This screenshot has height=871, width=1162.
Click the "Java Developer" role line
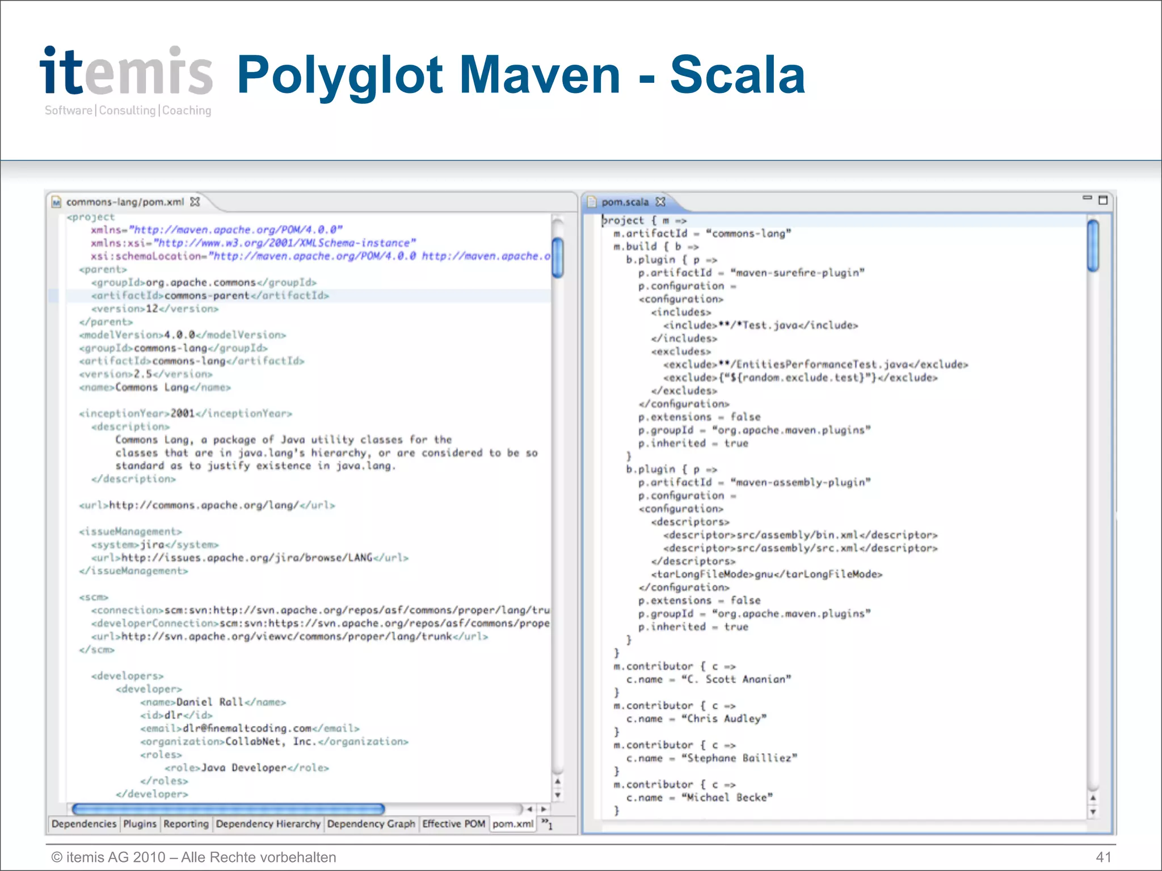[x=247, y=768]
